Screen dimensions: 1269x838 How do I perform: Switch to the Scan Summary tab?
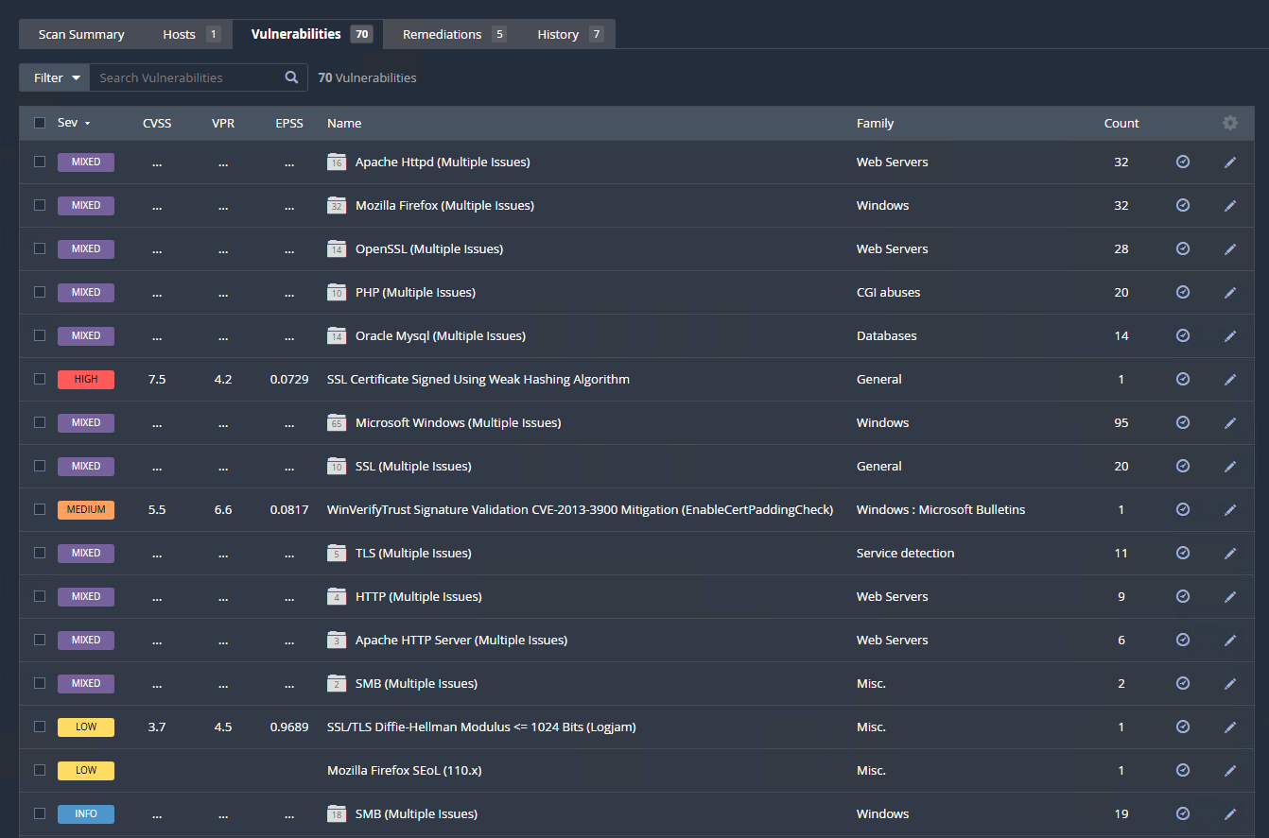click(x=81, y=34)
